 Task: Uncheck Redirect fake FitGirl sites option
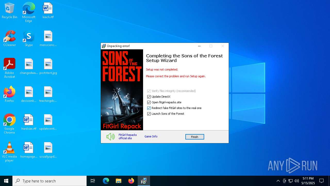[149, 108]
